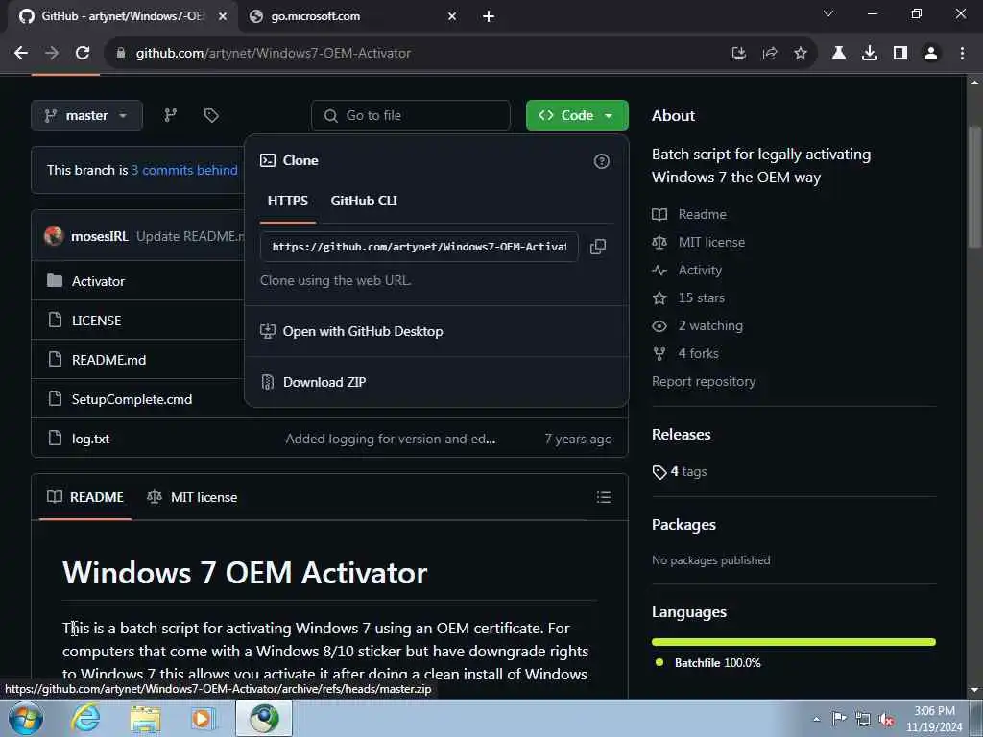Select the MIT license tab
The image size is (983, 737).
tap(192, 497)
